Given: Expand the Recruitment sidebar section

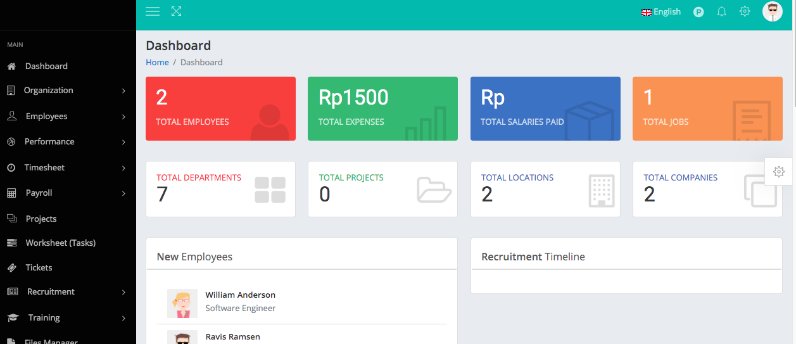Looking at the screenshot, I should (x=51, y=291).
